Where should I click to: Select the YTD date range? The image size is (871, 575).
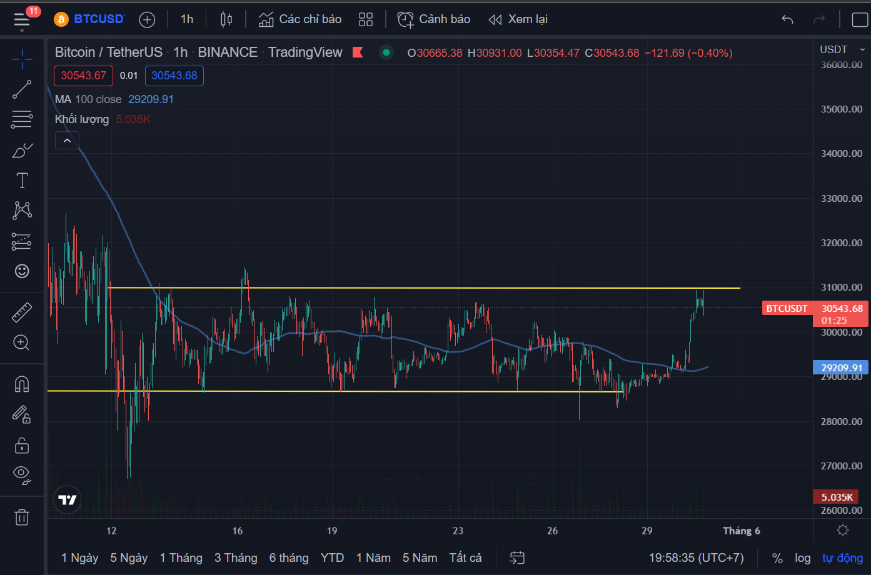pyautogui.click(x=332, y=557)
